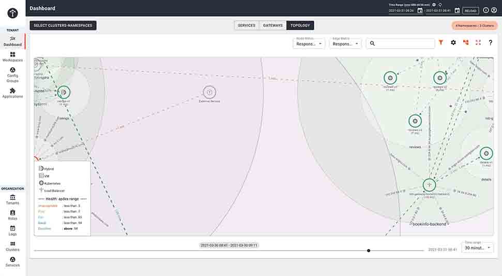Click the start date-time field in header
Viewport: 502px width, 276px height.
click(401, 10)
